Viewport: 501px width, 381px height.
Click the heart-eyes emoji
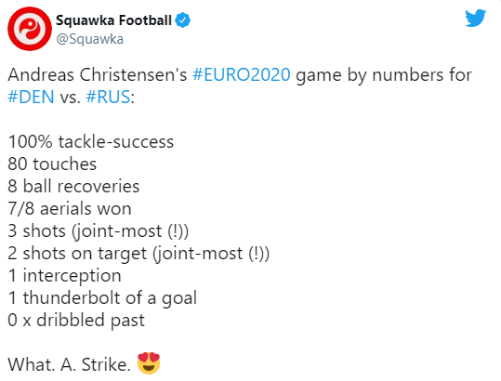(x=149, y=363)
